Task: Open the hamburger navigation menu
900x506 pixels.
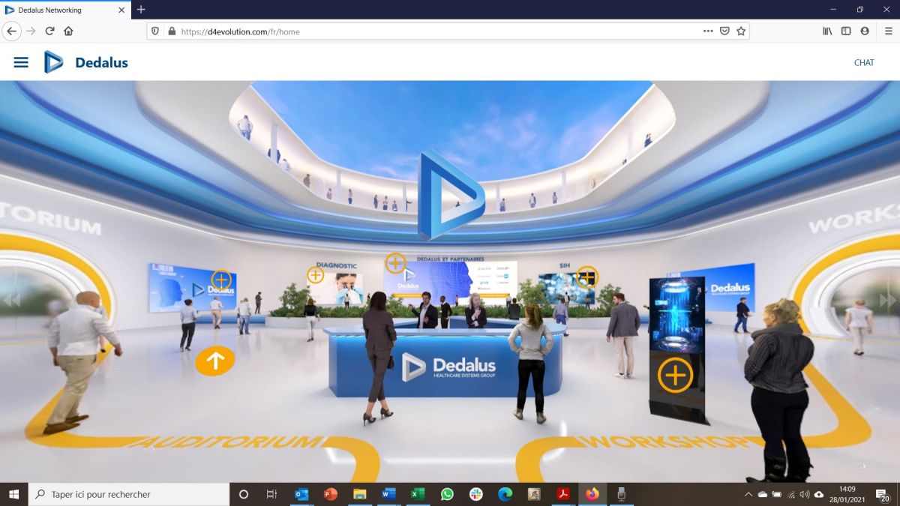Action: [21, 62]
